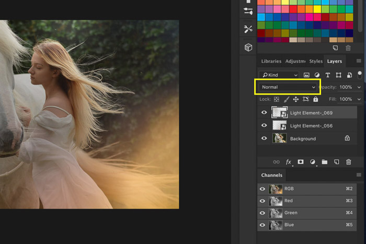Viewport: 366px width, 244px height.
Task: Toggle Red channel visibility
Action: click(x=262, y=201)
